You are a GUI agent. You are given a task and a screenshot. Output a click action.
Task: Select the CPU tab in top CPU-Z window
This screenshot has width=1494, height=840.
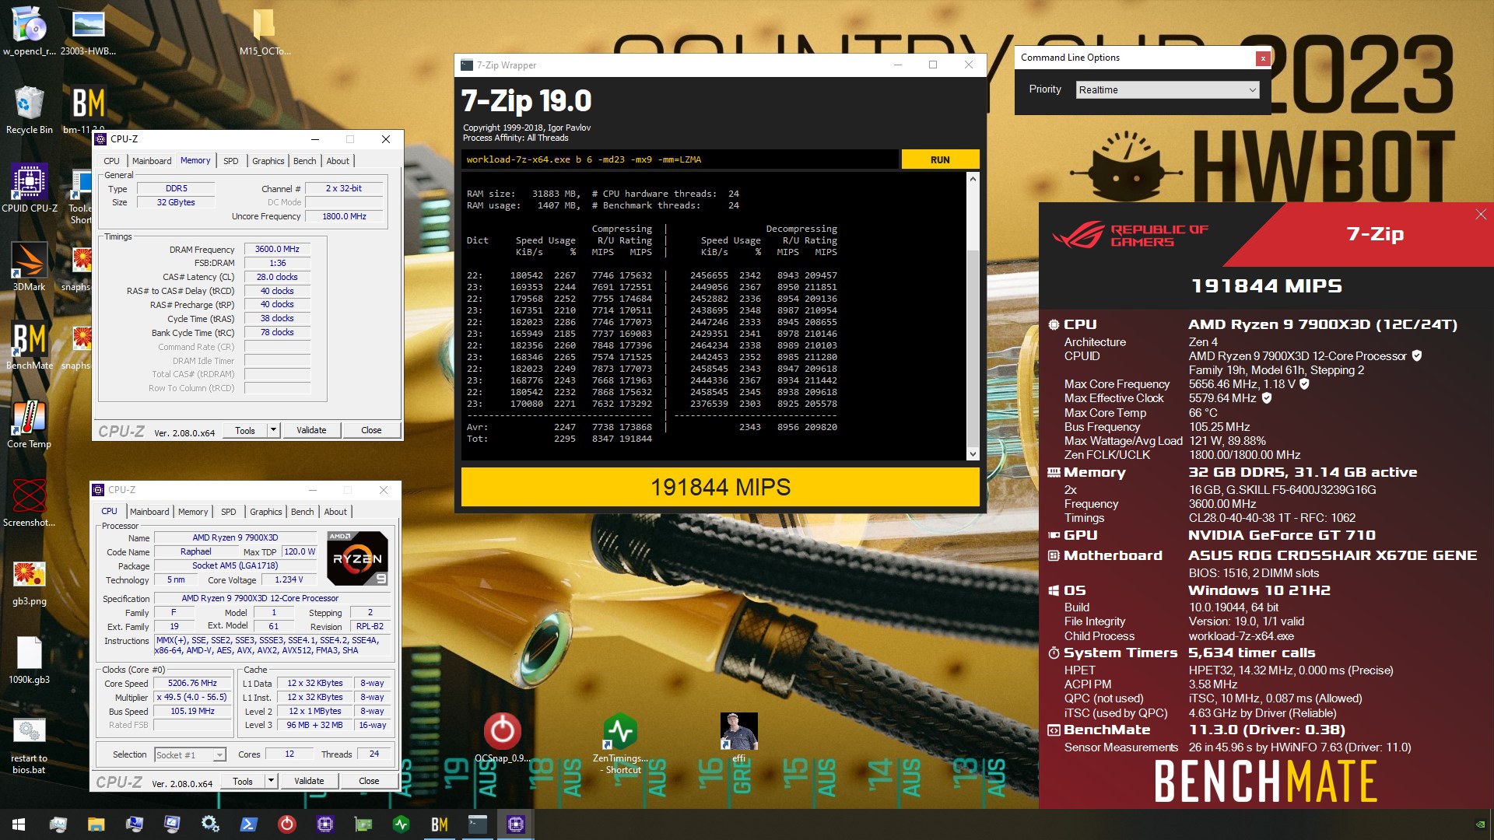click(111, 161)
